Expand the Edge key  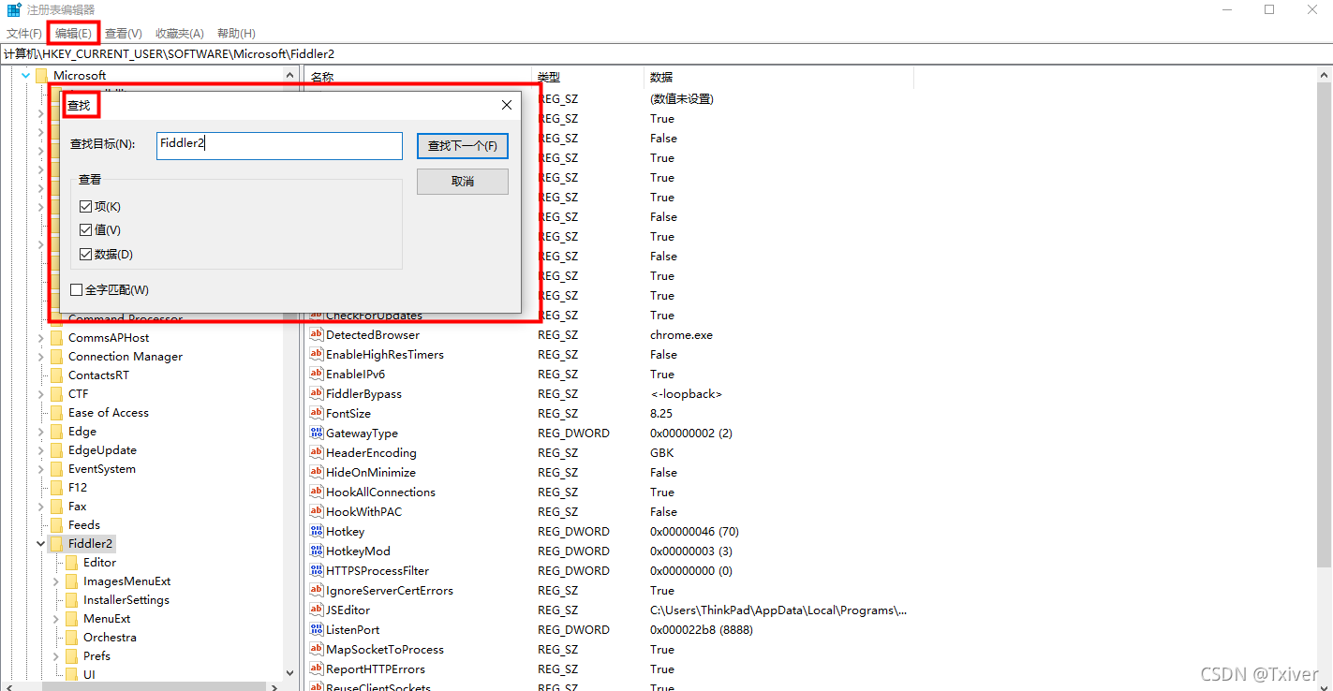click(40, 431)
